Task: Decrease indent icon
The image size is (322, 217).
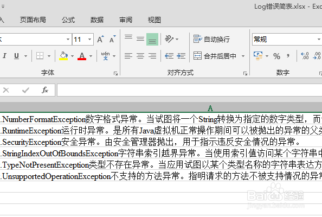Action: point(169,56)
